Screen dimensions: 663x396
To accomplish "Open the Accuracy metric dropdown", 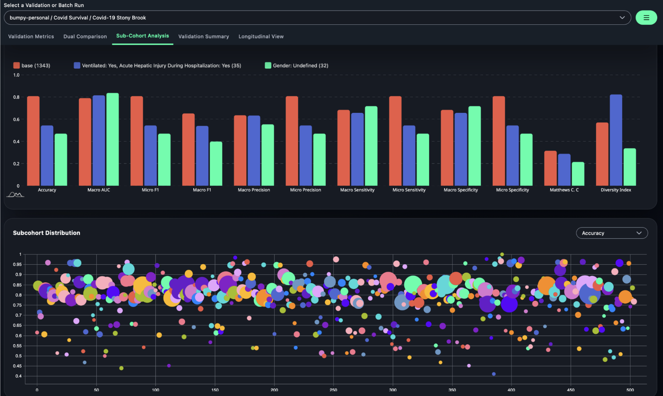I will click(611, 233).
